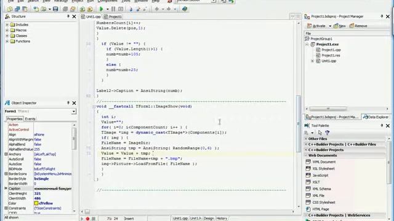Image resolution: width=394 pixels, height=221 pixels.
Task: Switch to the Unit1.cpp editor tab
Action: click(x=91, y=17)
